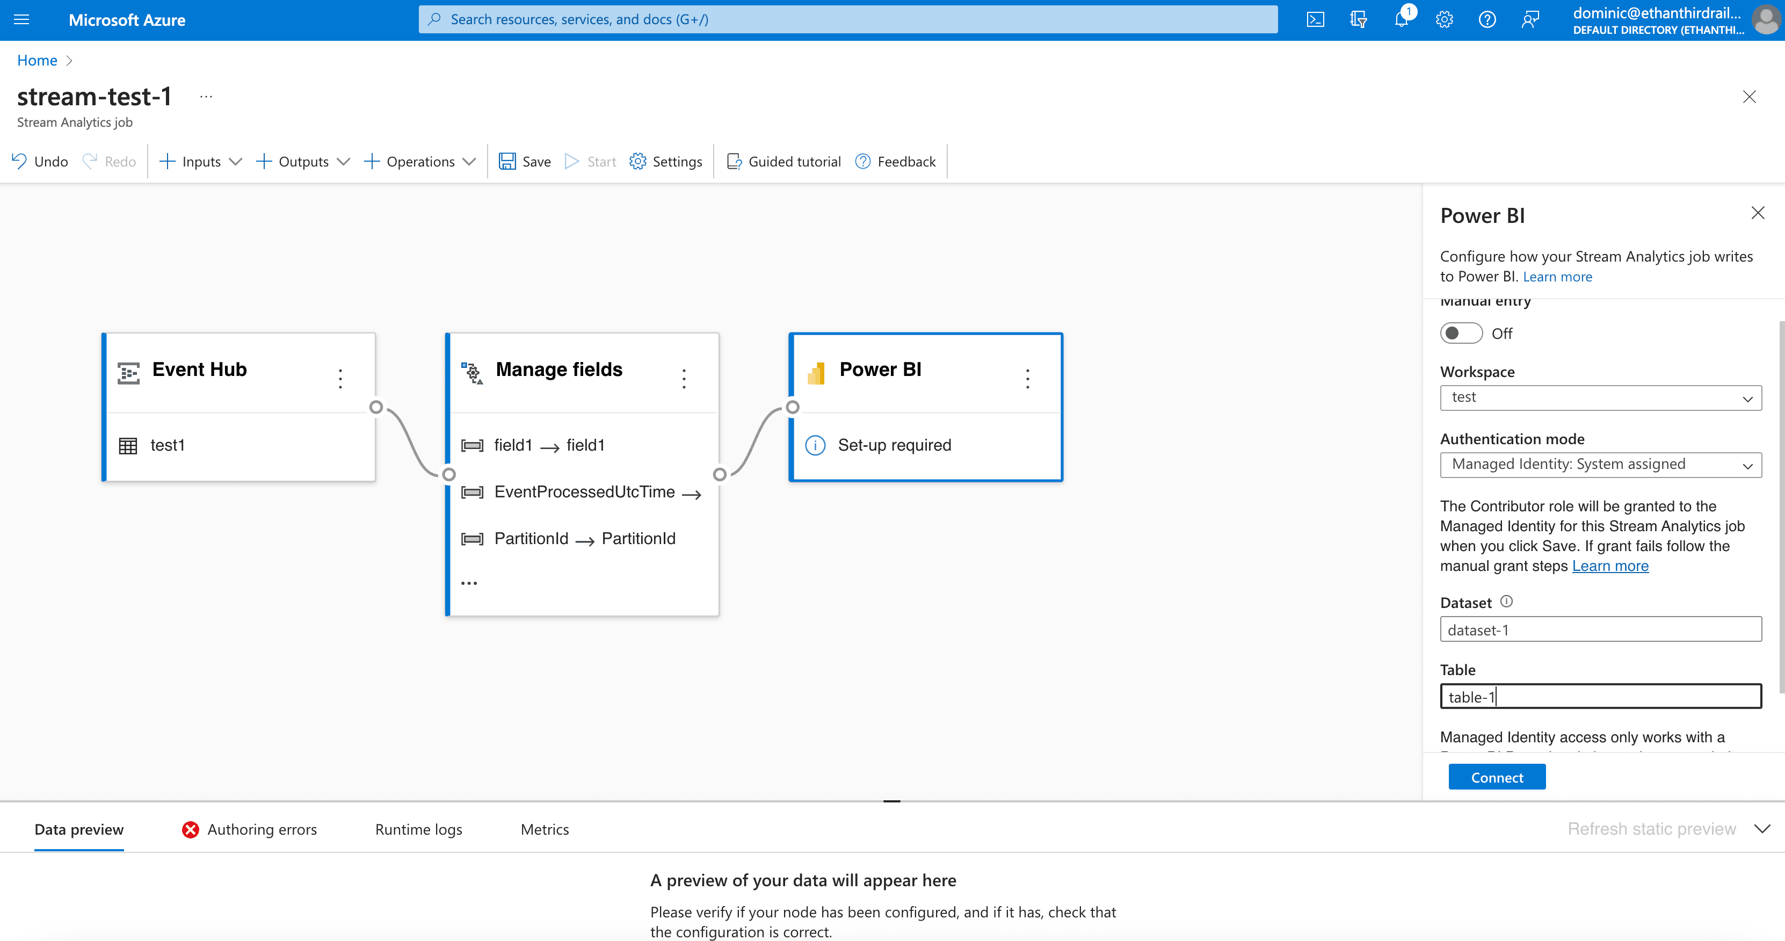This screenshot has width=1785, height=941.
Task: Click the Event Hub output connector dot
Action: (376, 407)
